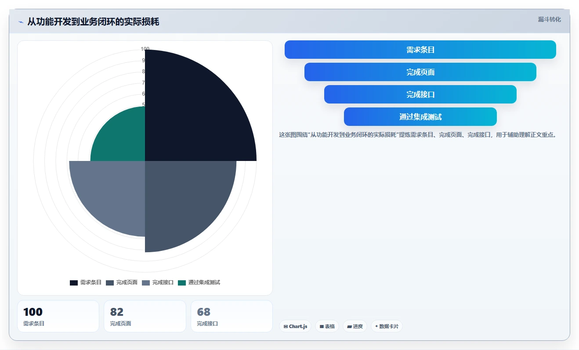Click the Chart.js tag
This screenshot has height=350, width=579.
pyautogui.click(x=295, y=326)
